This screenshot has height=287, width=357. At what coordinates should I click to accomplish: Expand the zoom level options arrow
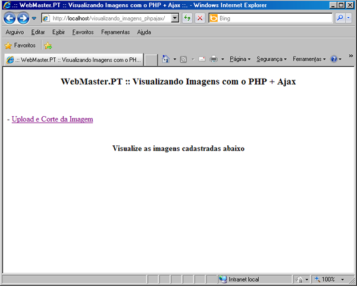(x=343, y=279)
